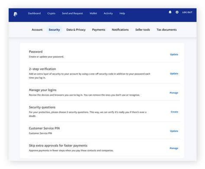Open the Wallet navigation item
Viewport: 205px width, 169px height.
pos(93,13)
